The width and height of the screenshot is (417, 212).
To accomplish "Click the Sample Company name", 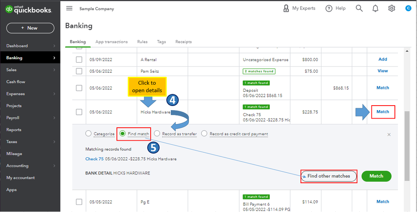I will [x=96, y=8].
